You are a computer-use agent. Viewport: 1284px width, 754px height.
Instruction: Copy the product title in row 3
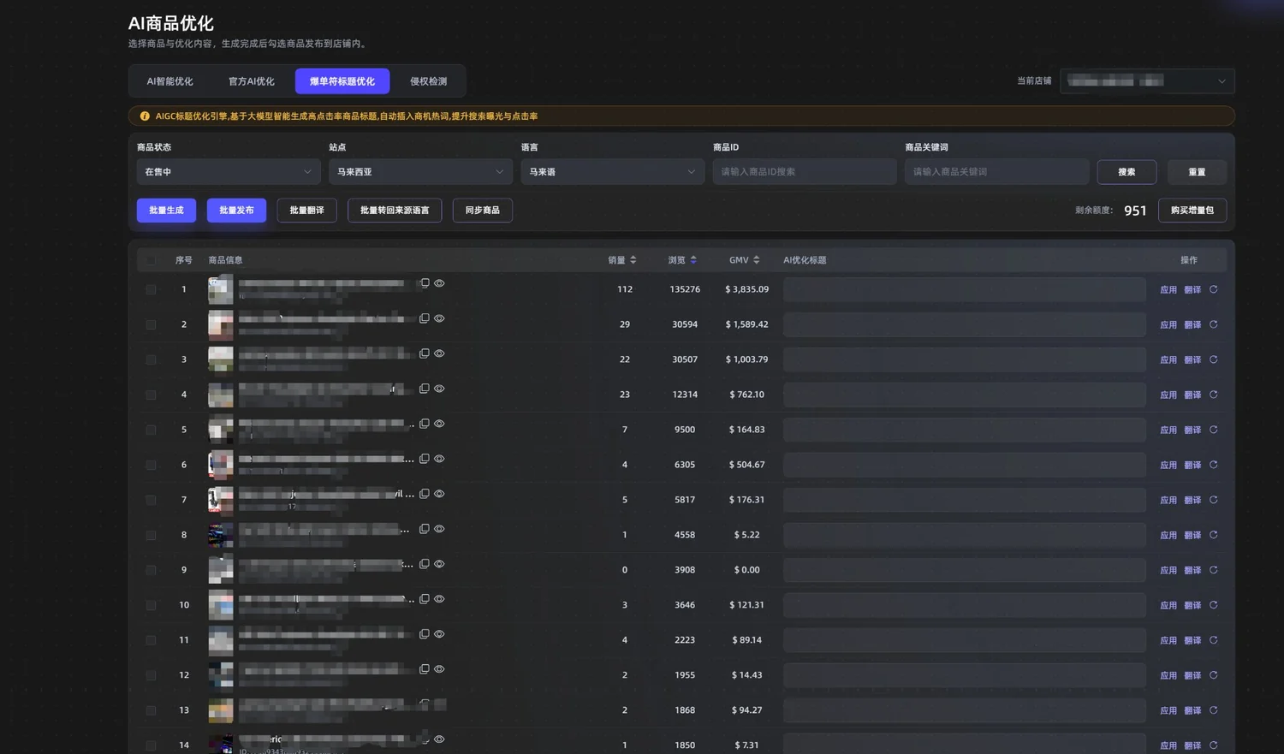tap(425, 353)
